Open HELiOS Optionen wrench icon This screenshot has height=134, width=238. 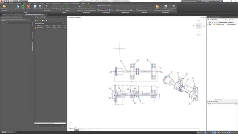174,6
